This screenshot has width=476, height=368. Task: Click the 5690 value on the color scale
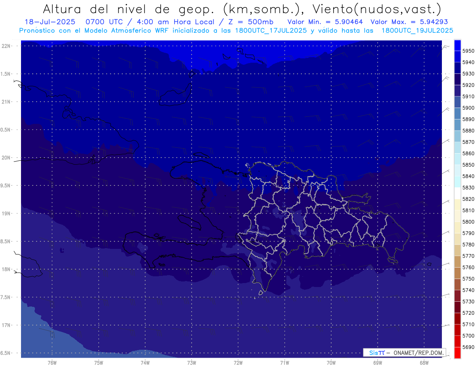(x=468, y=347)
